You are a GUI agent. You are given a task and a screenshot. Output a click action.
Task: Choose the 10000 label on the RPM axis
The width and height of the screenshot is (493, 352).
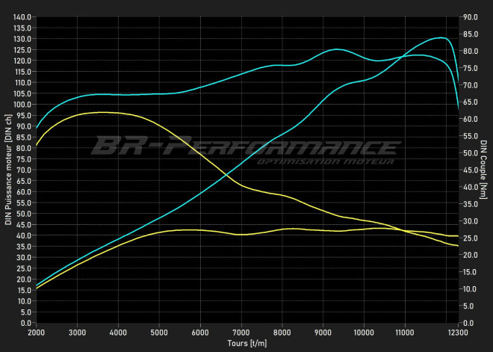tap(364, 330)
